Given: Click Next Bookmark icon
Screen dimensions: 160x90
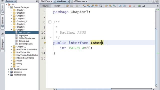Looking at the screenshot, I should tap(110, 6).
